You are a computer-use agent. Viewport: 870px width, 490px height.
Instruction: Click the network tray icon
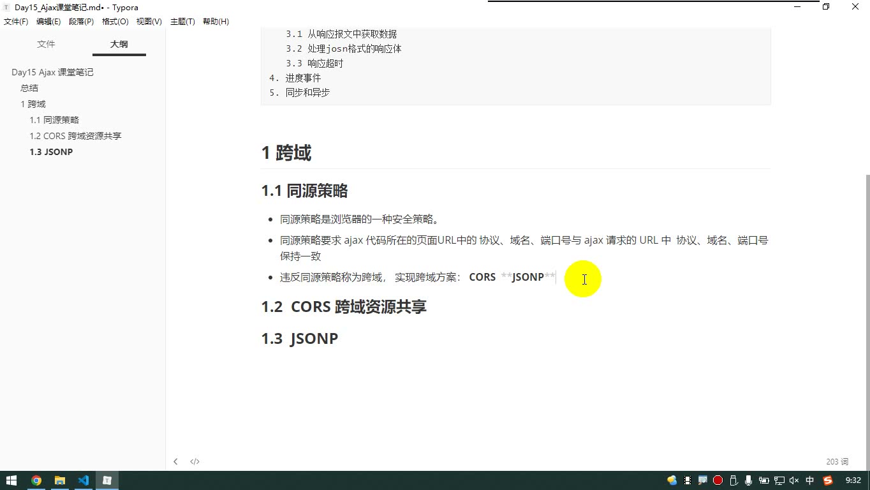click(779, 480)
